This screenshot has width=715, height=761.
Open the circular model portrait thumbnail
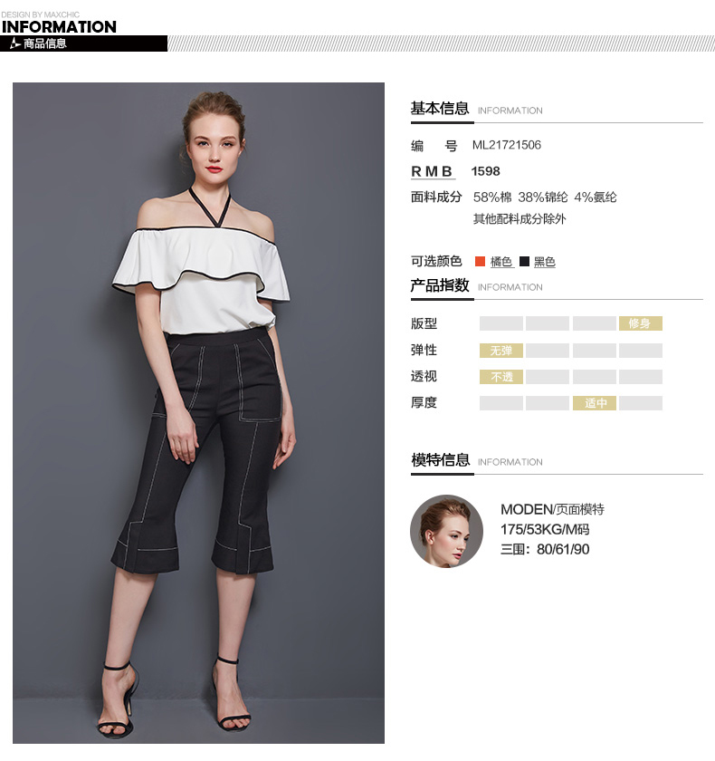pos(446,531)
